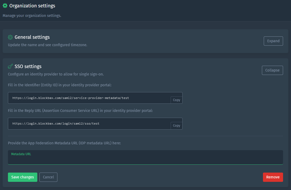
Task: Click the Organization settings page heading
Action: [32, 6]
